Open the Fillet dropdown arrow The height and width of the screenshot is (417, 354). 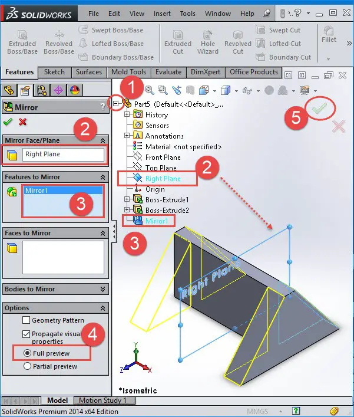pyautogui.click(x=329, y=59)
